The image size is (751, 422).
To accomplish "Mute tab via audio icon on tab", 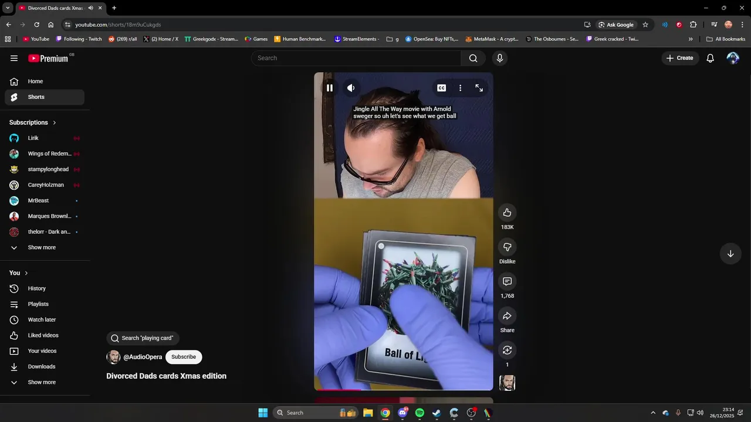I will [x=90, y=8].
